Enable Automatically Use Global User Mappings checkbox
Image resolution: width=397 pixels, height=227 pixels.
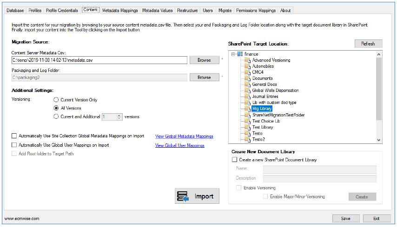tap(14, 145)
